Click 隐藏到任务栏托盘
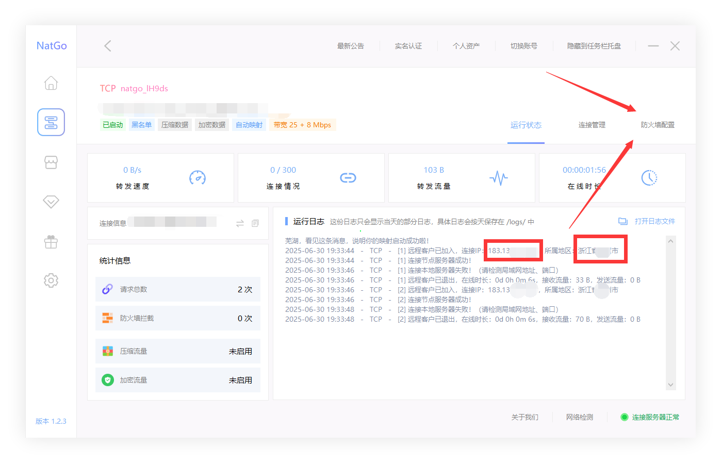Screen dimensions: 722x464 594,46
